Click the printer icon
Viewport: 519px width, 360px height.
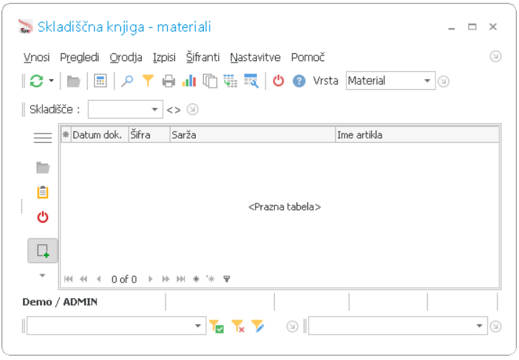point(168,81)
